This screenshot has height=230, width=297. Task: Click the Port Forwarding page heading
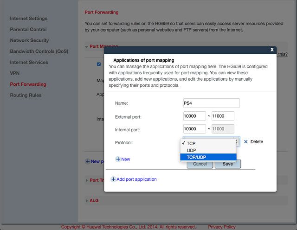[x=102, y=13]
